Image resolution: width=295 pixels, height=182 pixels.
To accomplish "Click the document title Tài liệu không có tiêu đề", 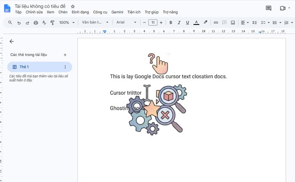I will [x=40, y=6].
